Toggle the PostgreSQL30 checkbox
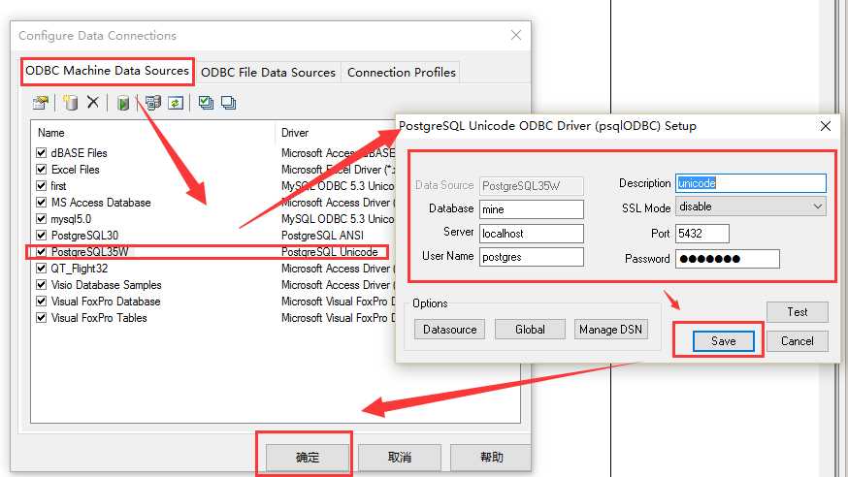 pyautogui.click(x=41, y=235)
